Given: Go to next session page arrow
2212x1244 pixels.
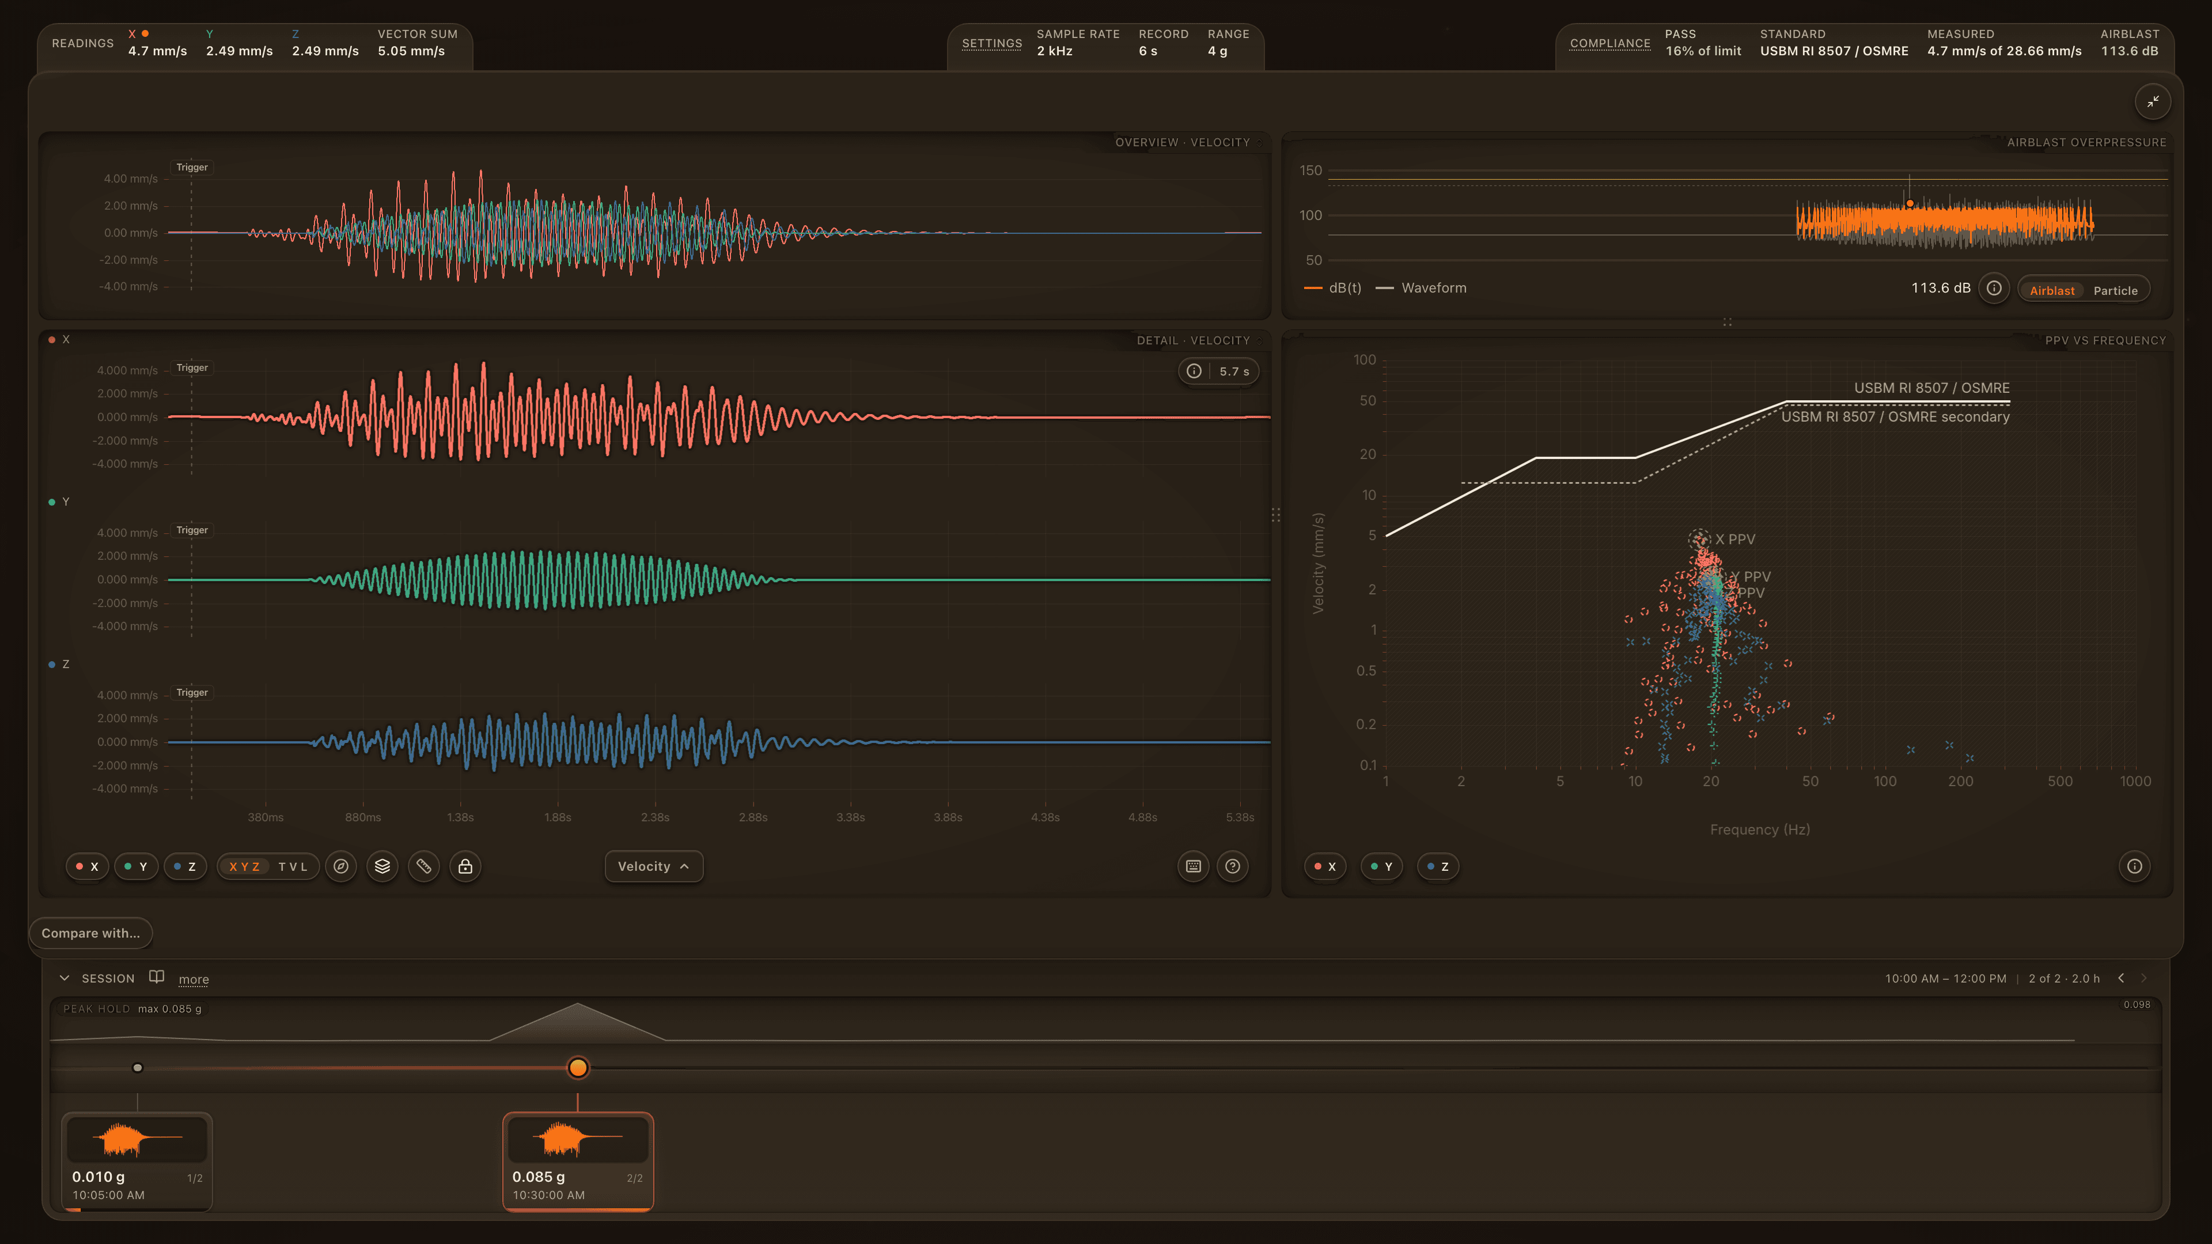Looking at the screenshot, I should point(2144,978).
